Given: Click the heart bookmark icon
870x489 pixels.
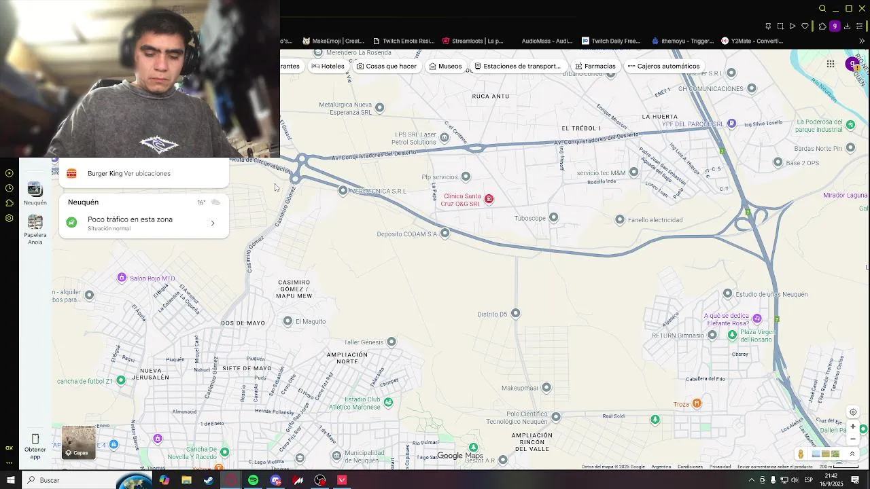Looking at the screenshot, I should pyautogui.click(x=805, y=26).
